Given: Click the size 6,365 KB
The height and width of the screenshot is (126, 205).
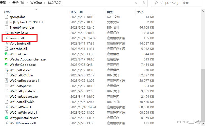Looking at the screenshot, I should pos(147,118).
